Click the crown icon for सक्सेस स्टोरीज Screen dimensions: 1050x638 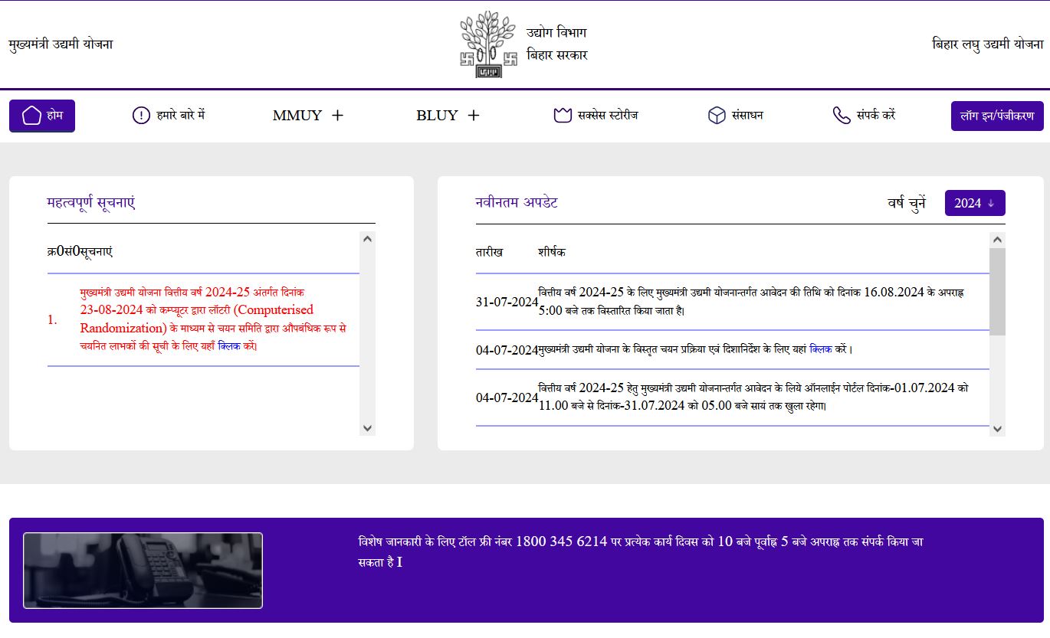(x=563, y=116)
